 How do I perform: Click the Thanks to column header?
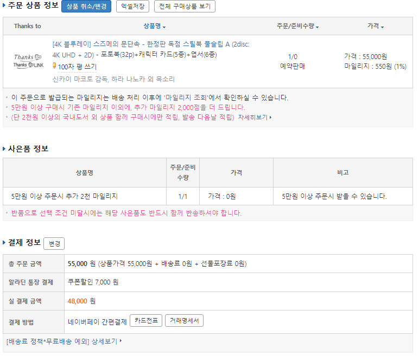(28, 26)
